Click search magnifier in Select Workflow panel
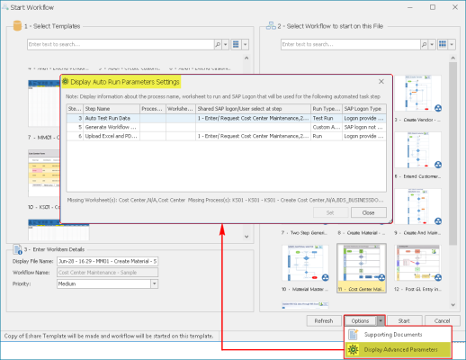Image resolution: width=466 pixels, height=360 pixels. [x=424, y=44]
